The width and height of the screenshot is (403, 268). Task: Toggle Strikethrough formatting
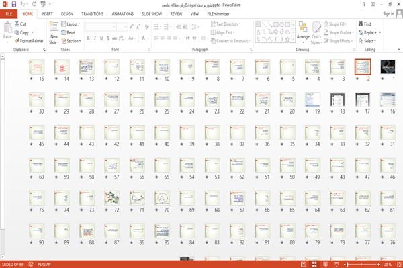(115, 38)
